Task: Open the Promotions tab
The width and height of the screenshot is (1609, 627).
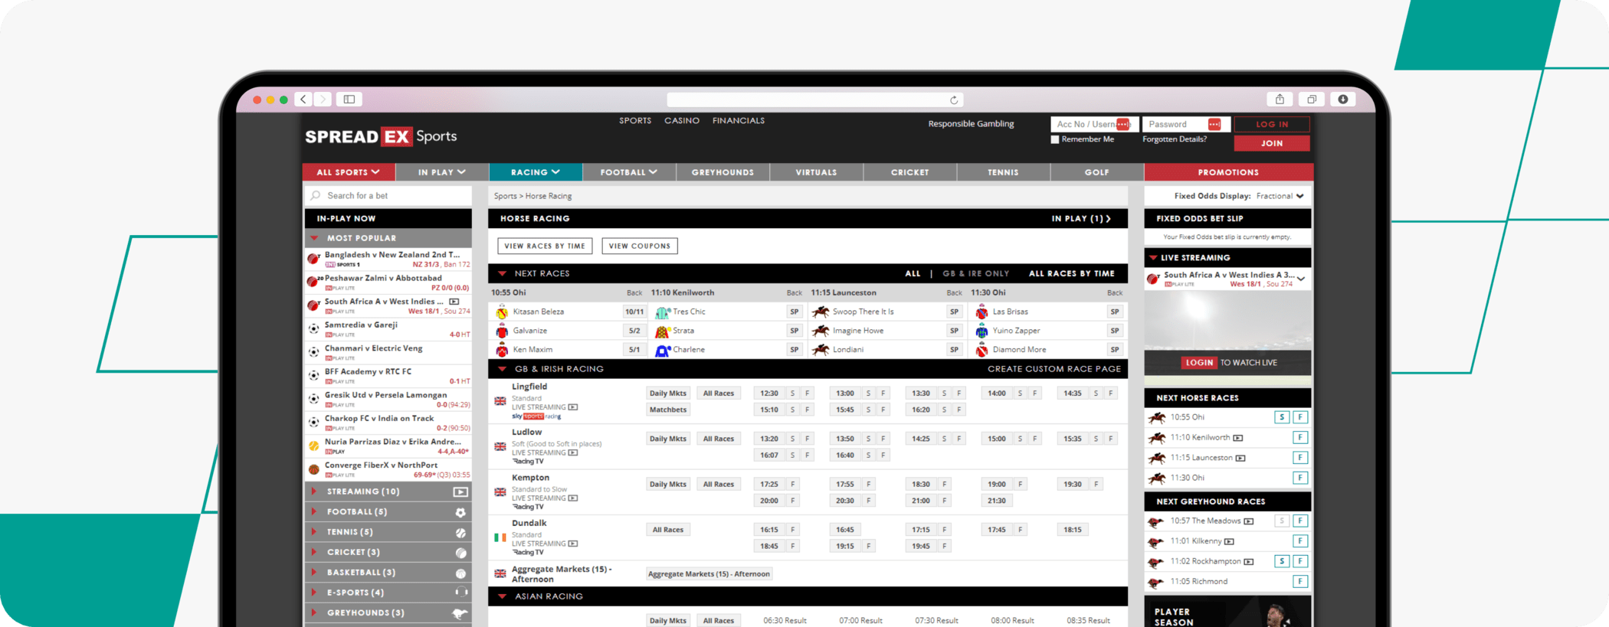Action: tap(1228, 172)
